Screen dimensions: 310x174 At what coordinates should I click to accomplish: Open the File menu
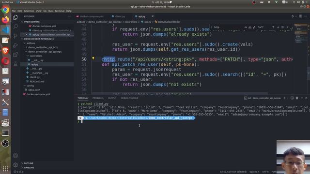point(14,11)
